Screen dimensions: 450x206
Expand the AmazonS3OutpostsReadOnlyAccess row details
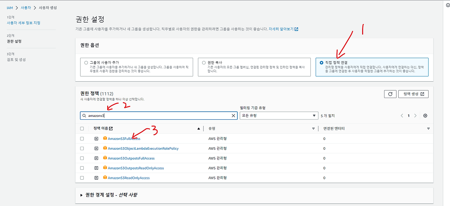pos(96,168)
